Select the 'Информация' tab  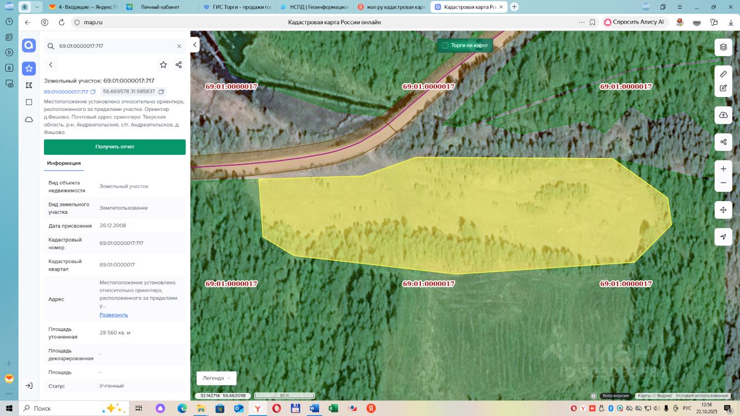(x=64, y=164)
